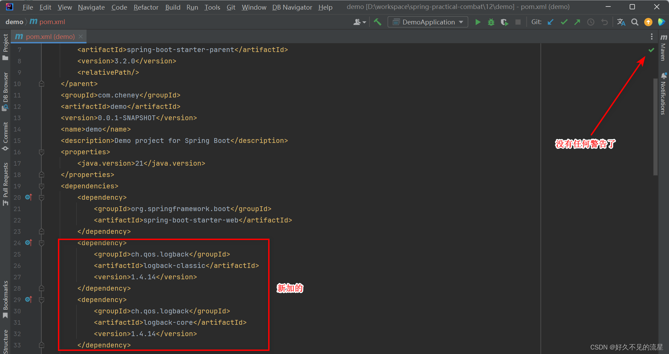Close the pom.xml (demo) tab
The height and width of the screenshot is (354, 669).
(x=81, y=37)
